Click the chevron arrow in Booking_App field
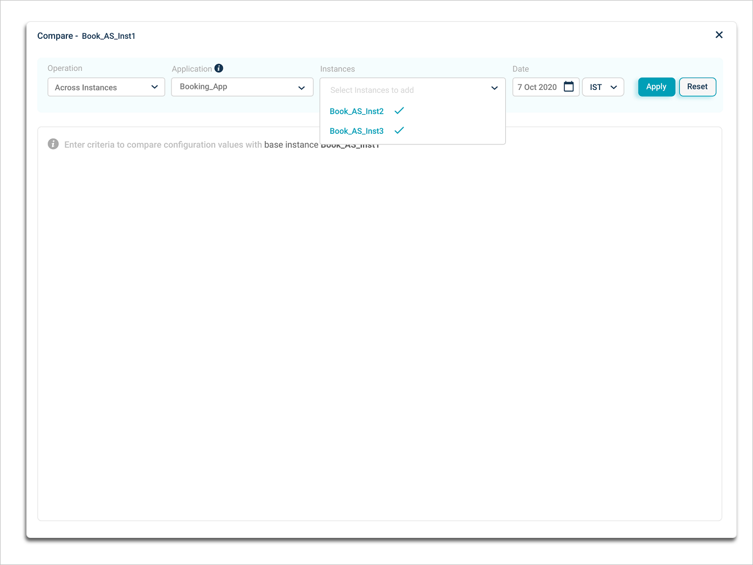 (302, 88)
